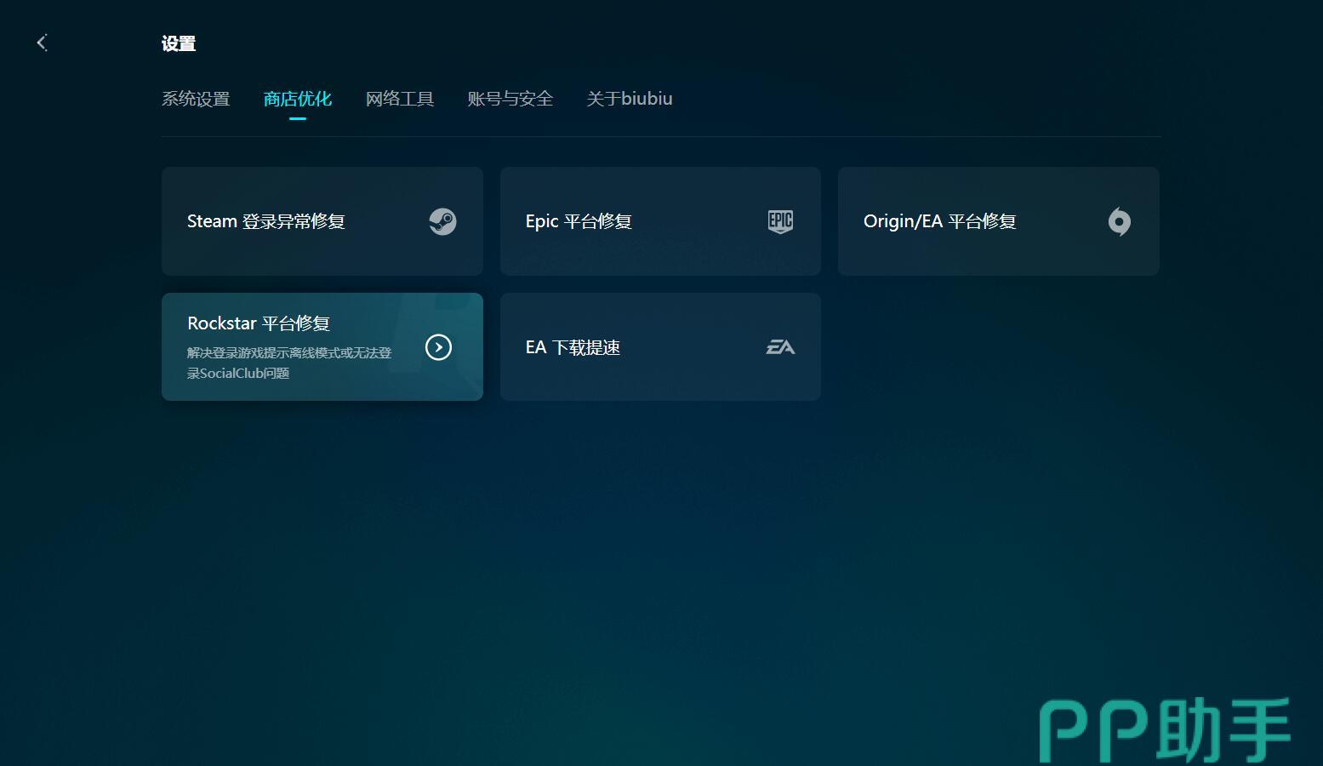Viewport: 1323px width, 766px height.
Task: Open the 网络工具 tab
Action: [399, 99]
